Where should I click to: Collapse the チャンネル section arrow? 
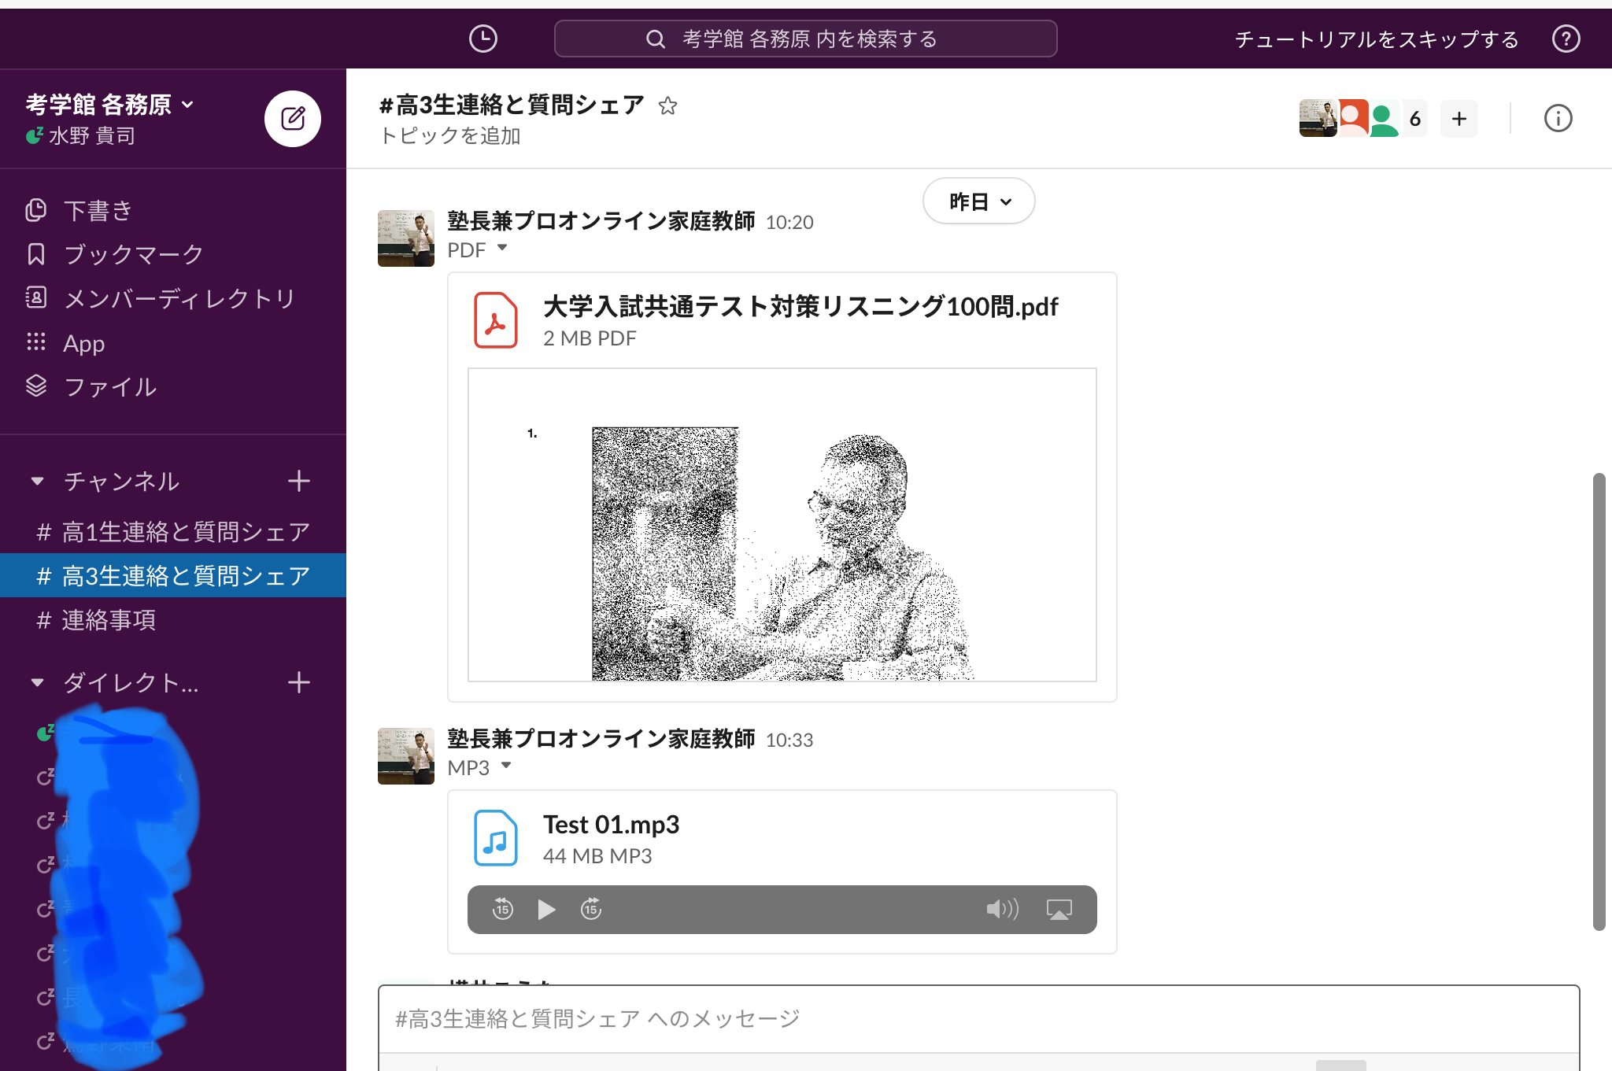coord(37,481)
